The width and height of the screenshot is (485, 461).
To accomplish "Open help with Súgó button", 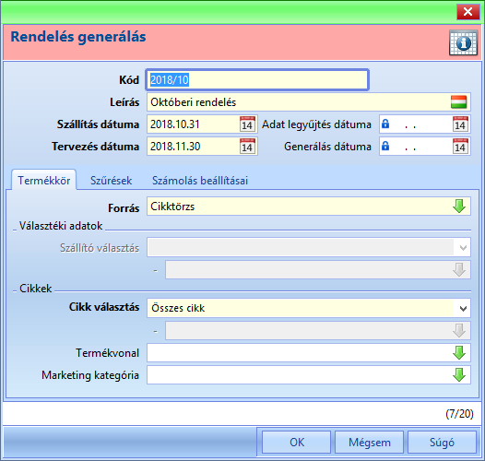I will click(x=442, y=443).
